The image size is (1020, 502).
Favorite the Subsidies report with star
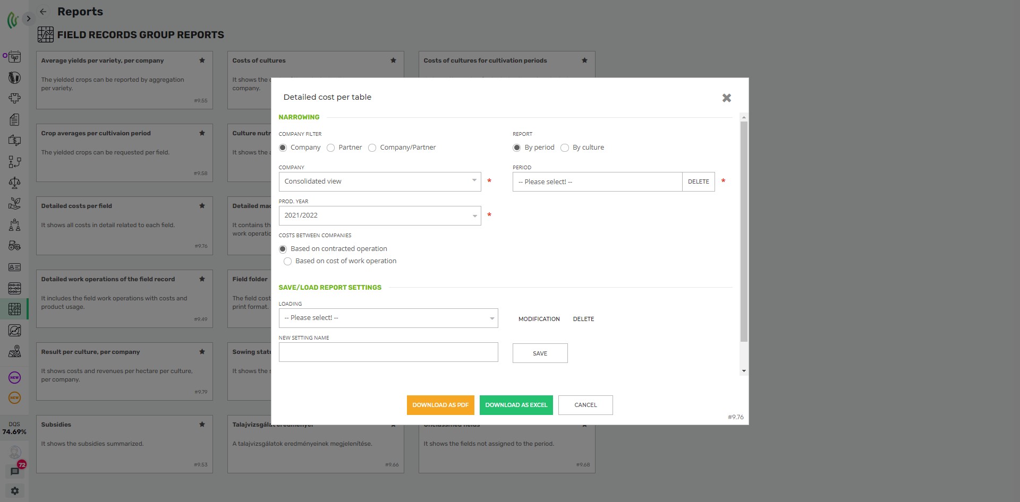click(202, 425)
